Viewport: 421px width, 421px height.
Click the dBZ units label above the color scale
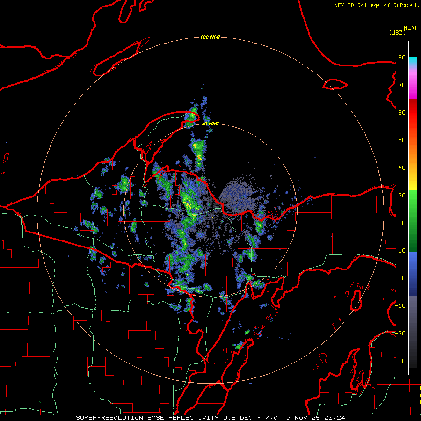tap(397, 32)
